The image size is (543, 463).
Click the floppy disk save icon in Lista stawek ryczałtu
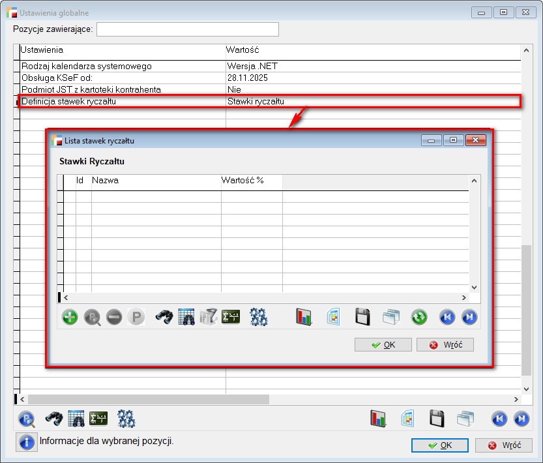pos(362,318)
